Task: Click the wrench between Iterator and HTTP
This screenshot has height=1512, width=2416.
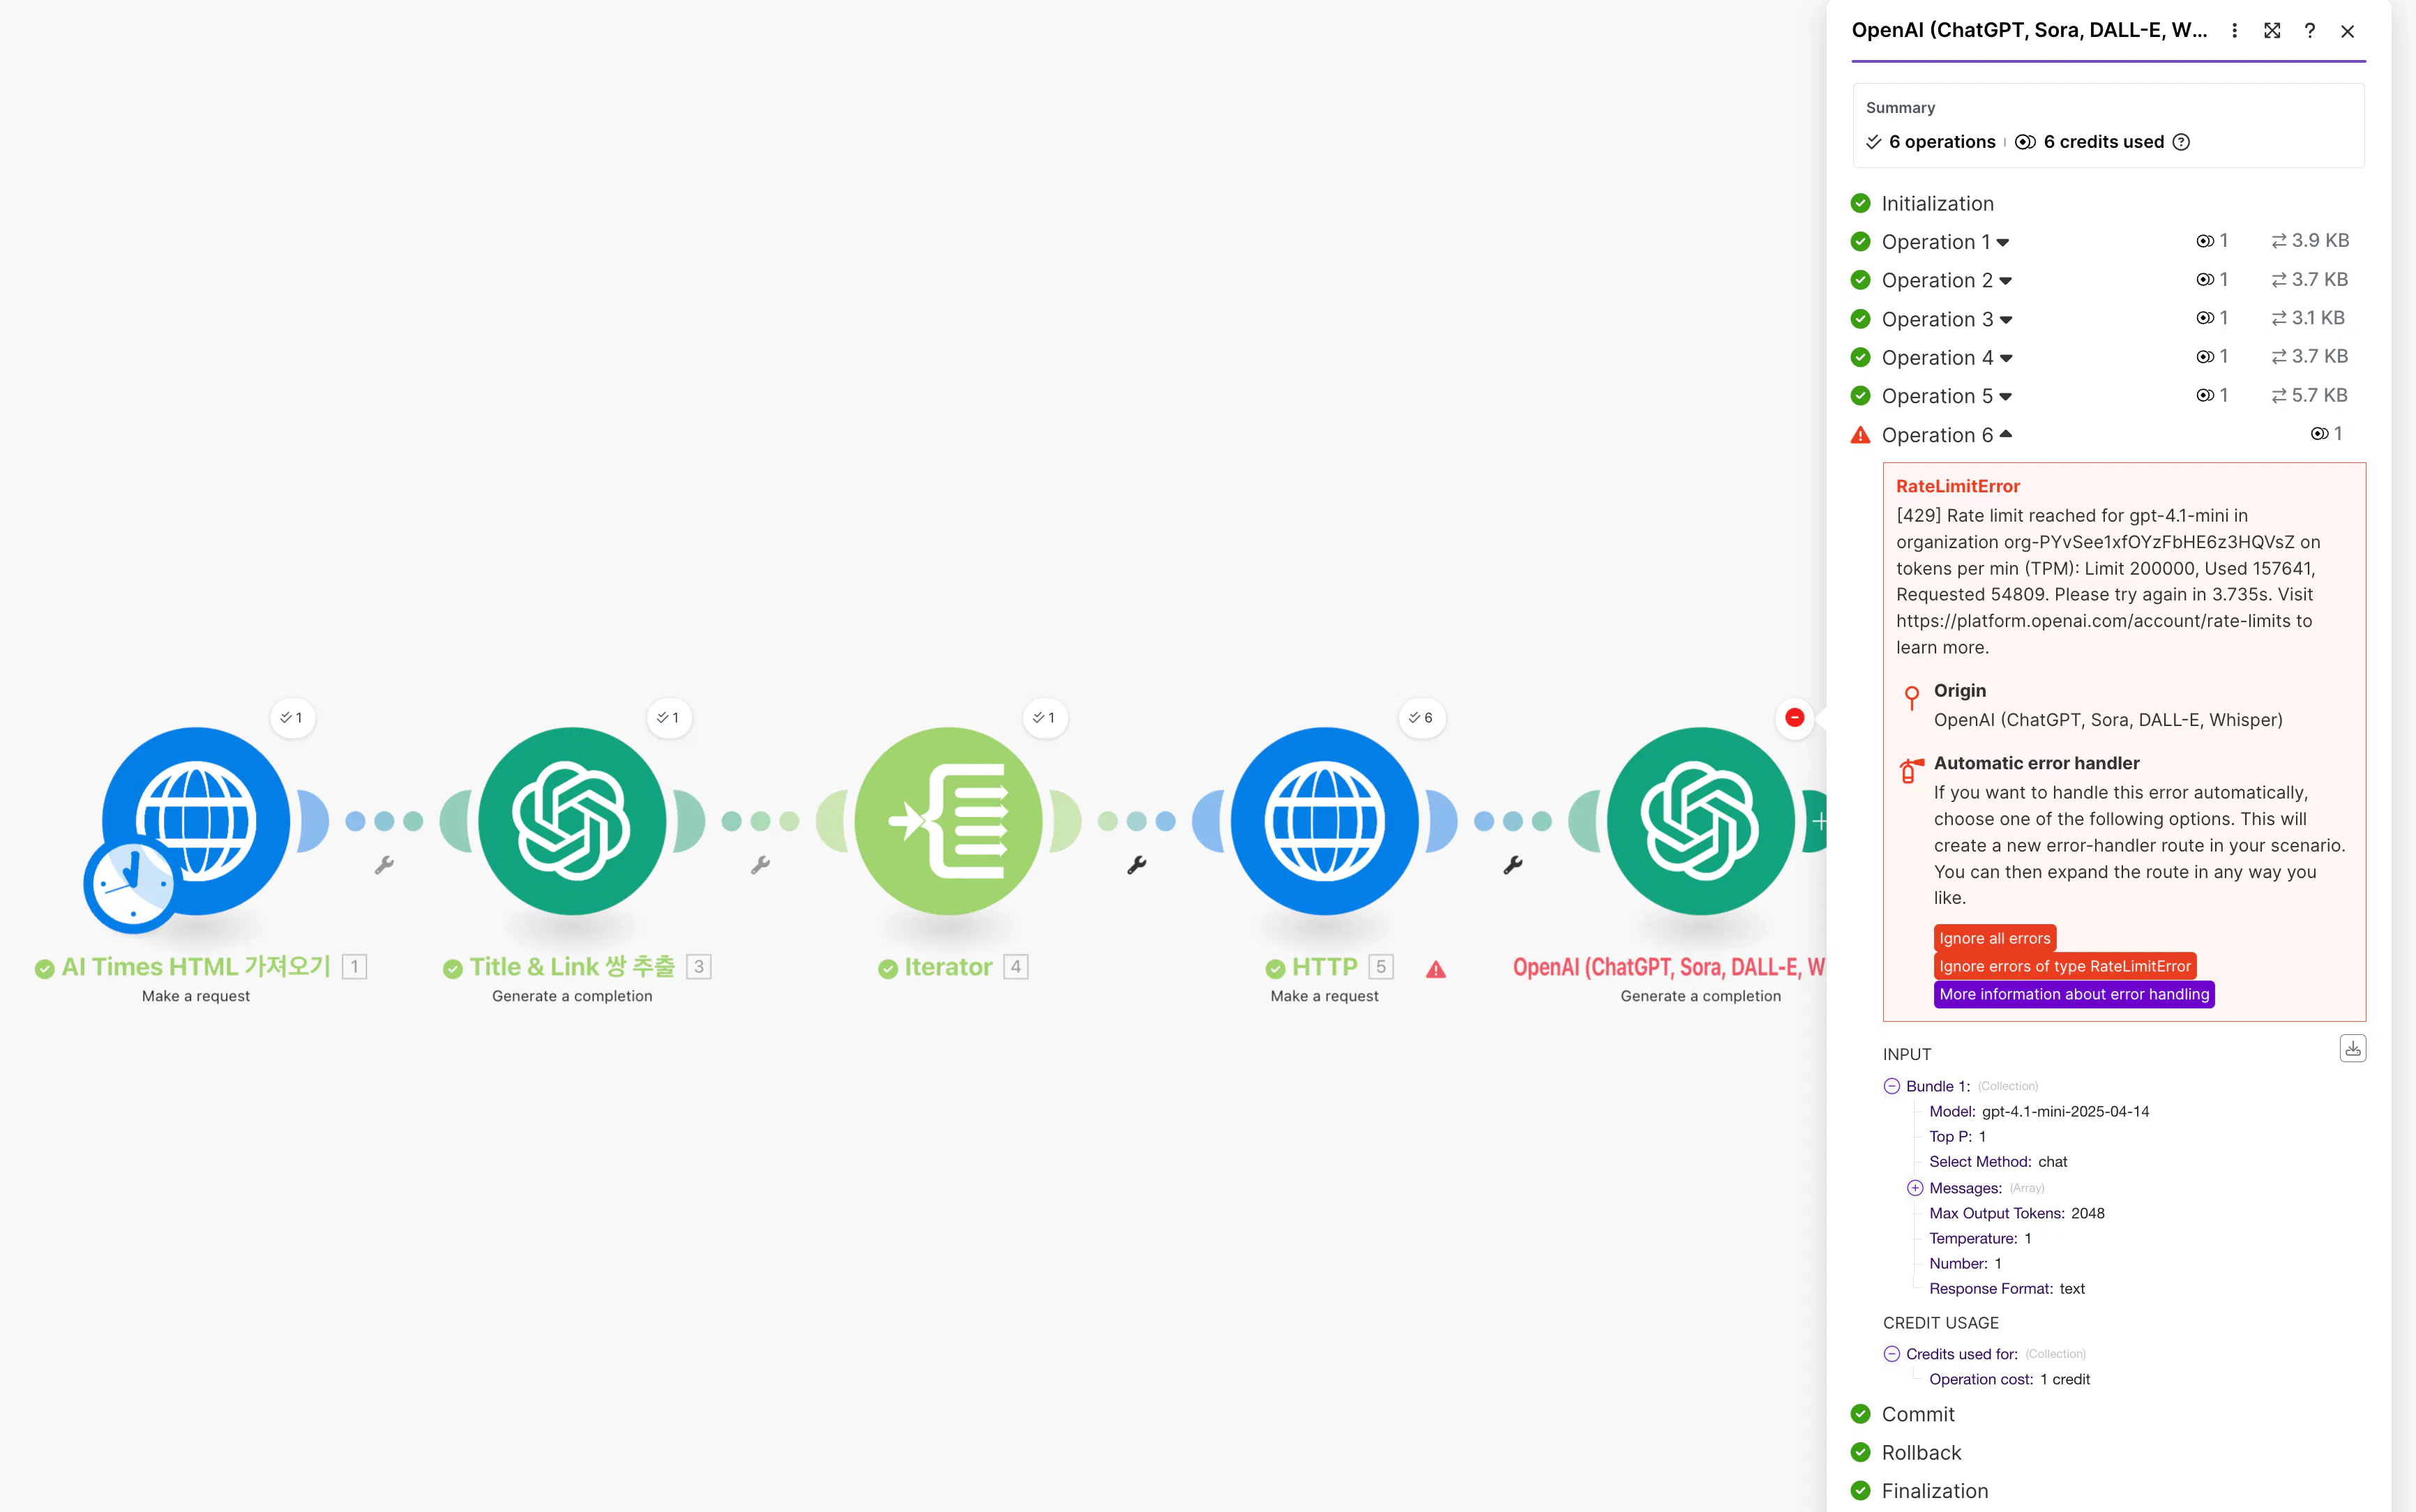Action: coord(1137,865)
